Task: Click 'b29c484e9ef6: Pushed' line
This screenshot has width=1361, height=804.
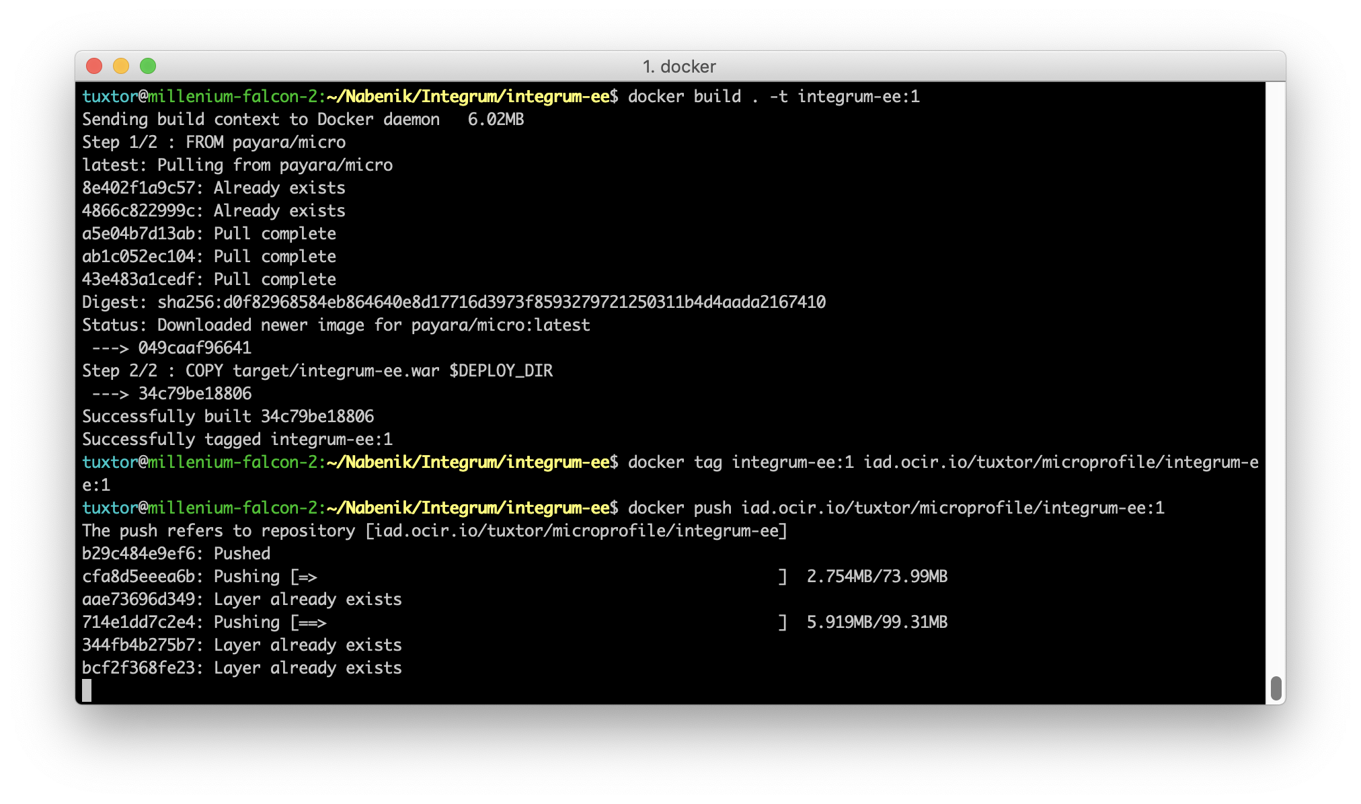Action: click(x=176, y=554)
